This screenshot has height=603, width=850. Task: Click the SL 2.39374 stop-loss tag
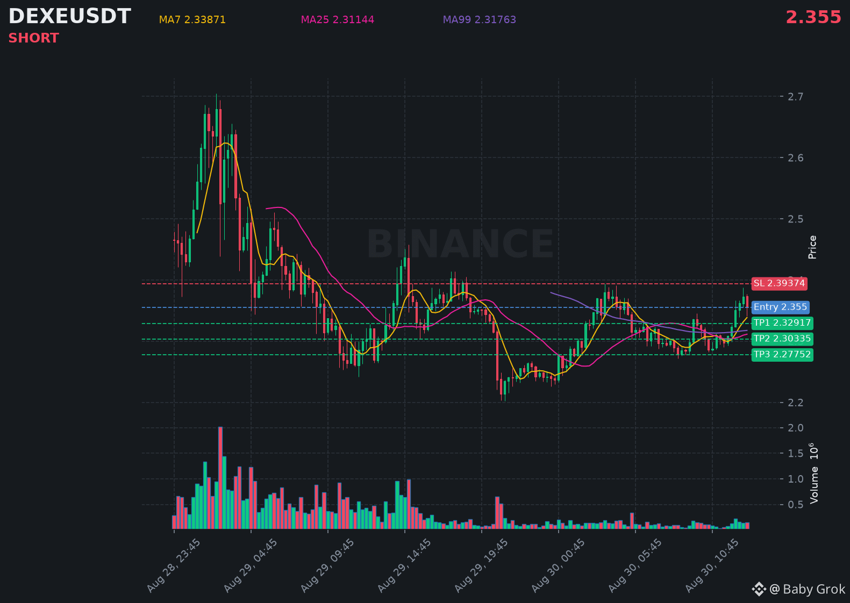tap(779, 283)
